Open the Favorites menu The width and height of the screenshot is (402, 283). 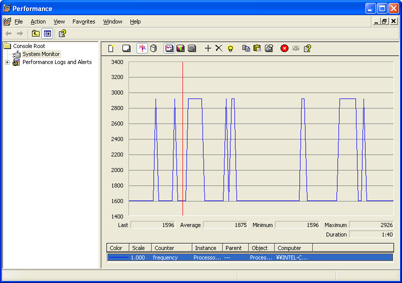(83, 21)
